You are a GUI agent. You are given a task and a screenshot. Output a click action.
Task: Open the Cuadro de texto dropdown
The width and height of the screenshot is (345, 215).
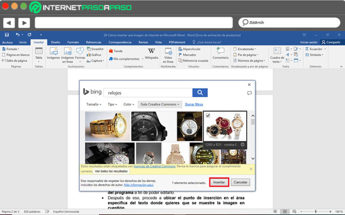(277, 55)
